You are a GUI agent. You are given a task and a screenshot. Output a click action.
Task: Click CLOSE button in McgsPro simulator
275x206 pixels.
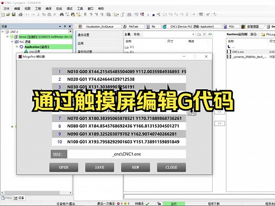tap(171, 167)
